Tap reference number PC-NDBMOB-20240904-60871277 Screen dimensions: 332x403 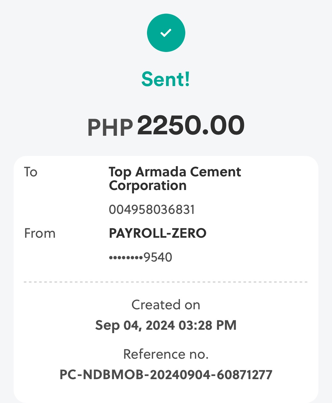[166, 375]
